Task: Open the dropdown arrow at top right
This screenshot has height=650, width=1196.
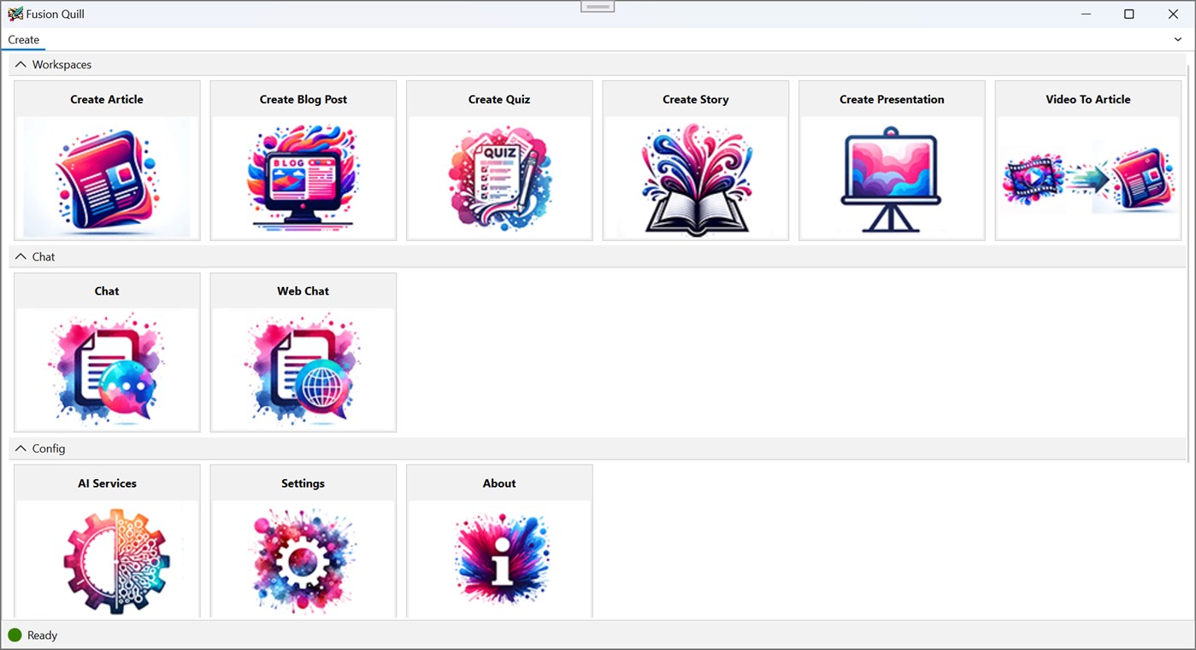Action: click(1177, 39)
